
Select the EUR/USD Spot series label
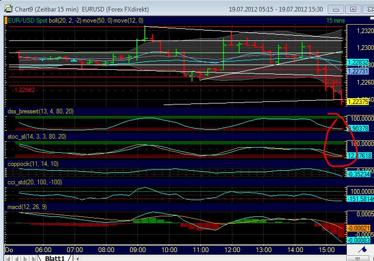27,20
